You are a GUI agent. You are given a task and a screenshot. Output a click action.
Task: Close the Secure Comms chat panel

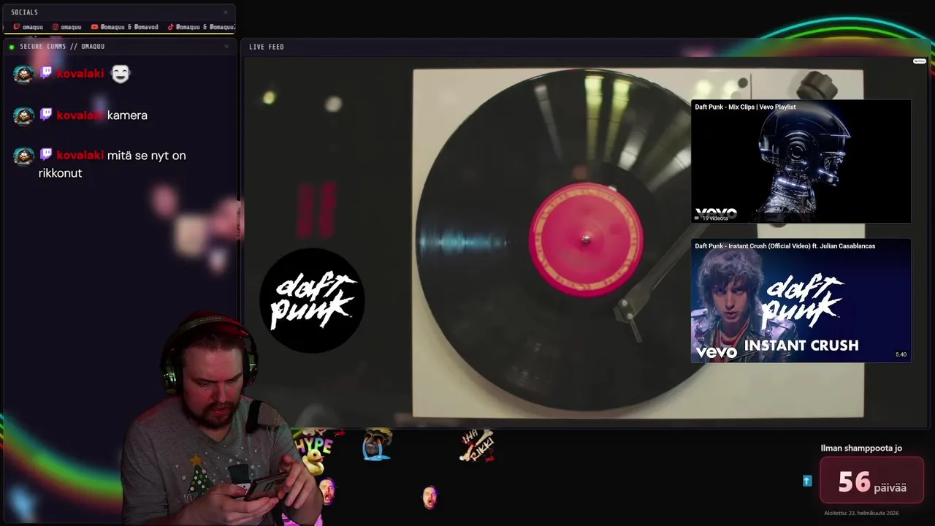226,46
